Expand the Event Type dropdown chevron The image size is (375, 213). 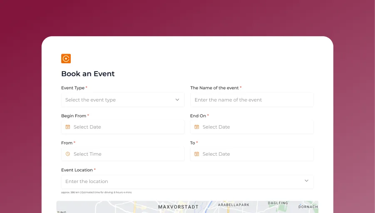pyautogui.click(x=177, y=100)
